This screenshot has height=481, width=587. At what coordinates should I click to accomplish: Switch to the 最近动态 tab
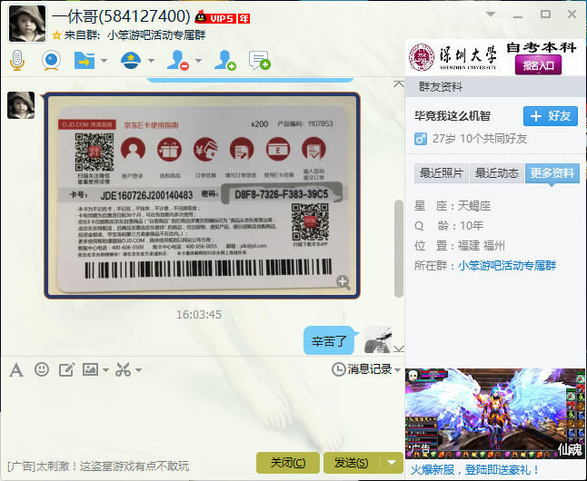click(x=497, y=173)
